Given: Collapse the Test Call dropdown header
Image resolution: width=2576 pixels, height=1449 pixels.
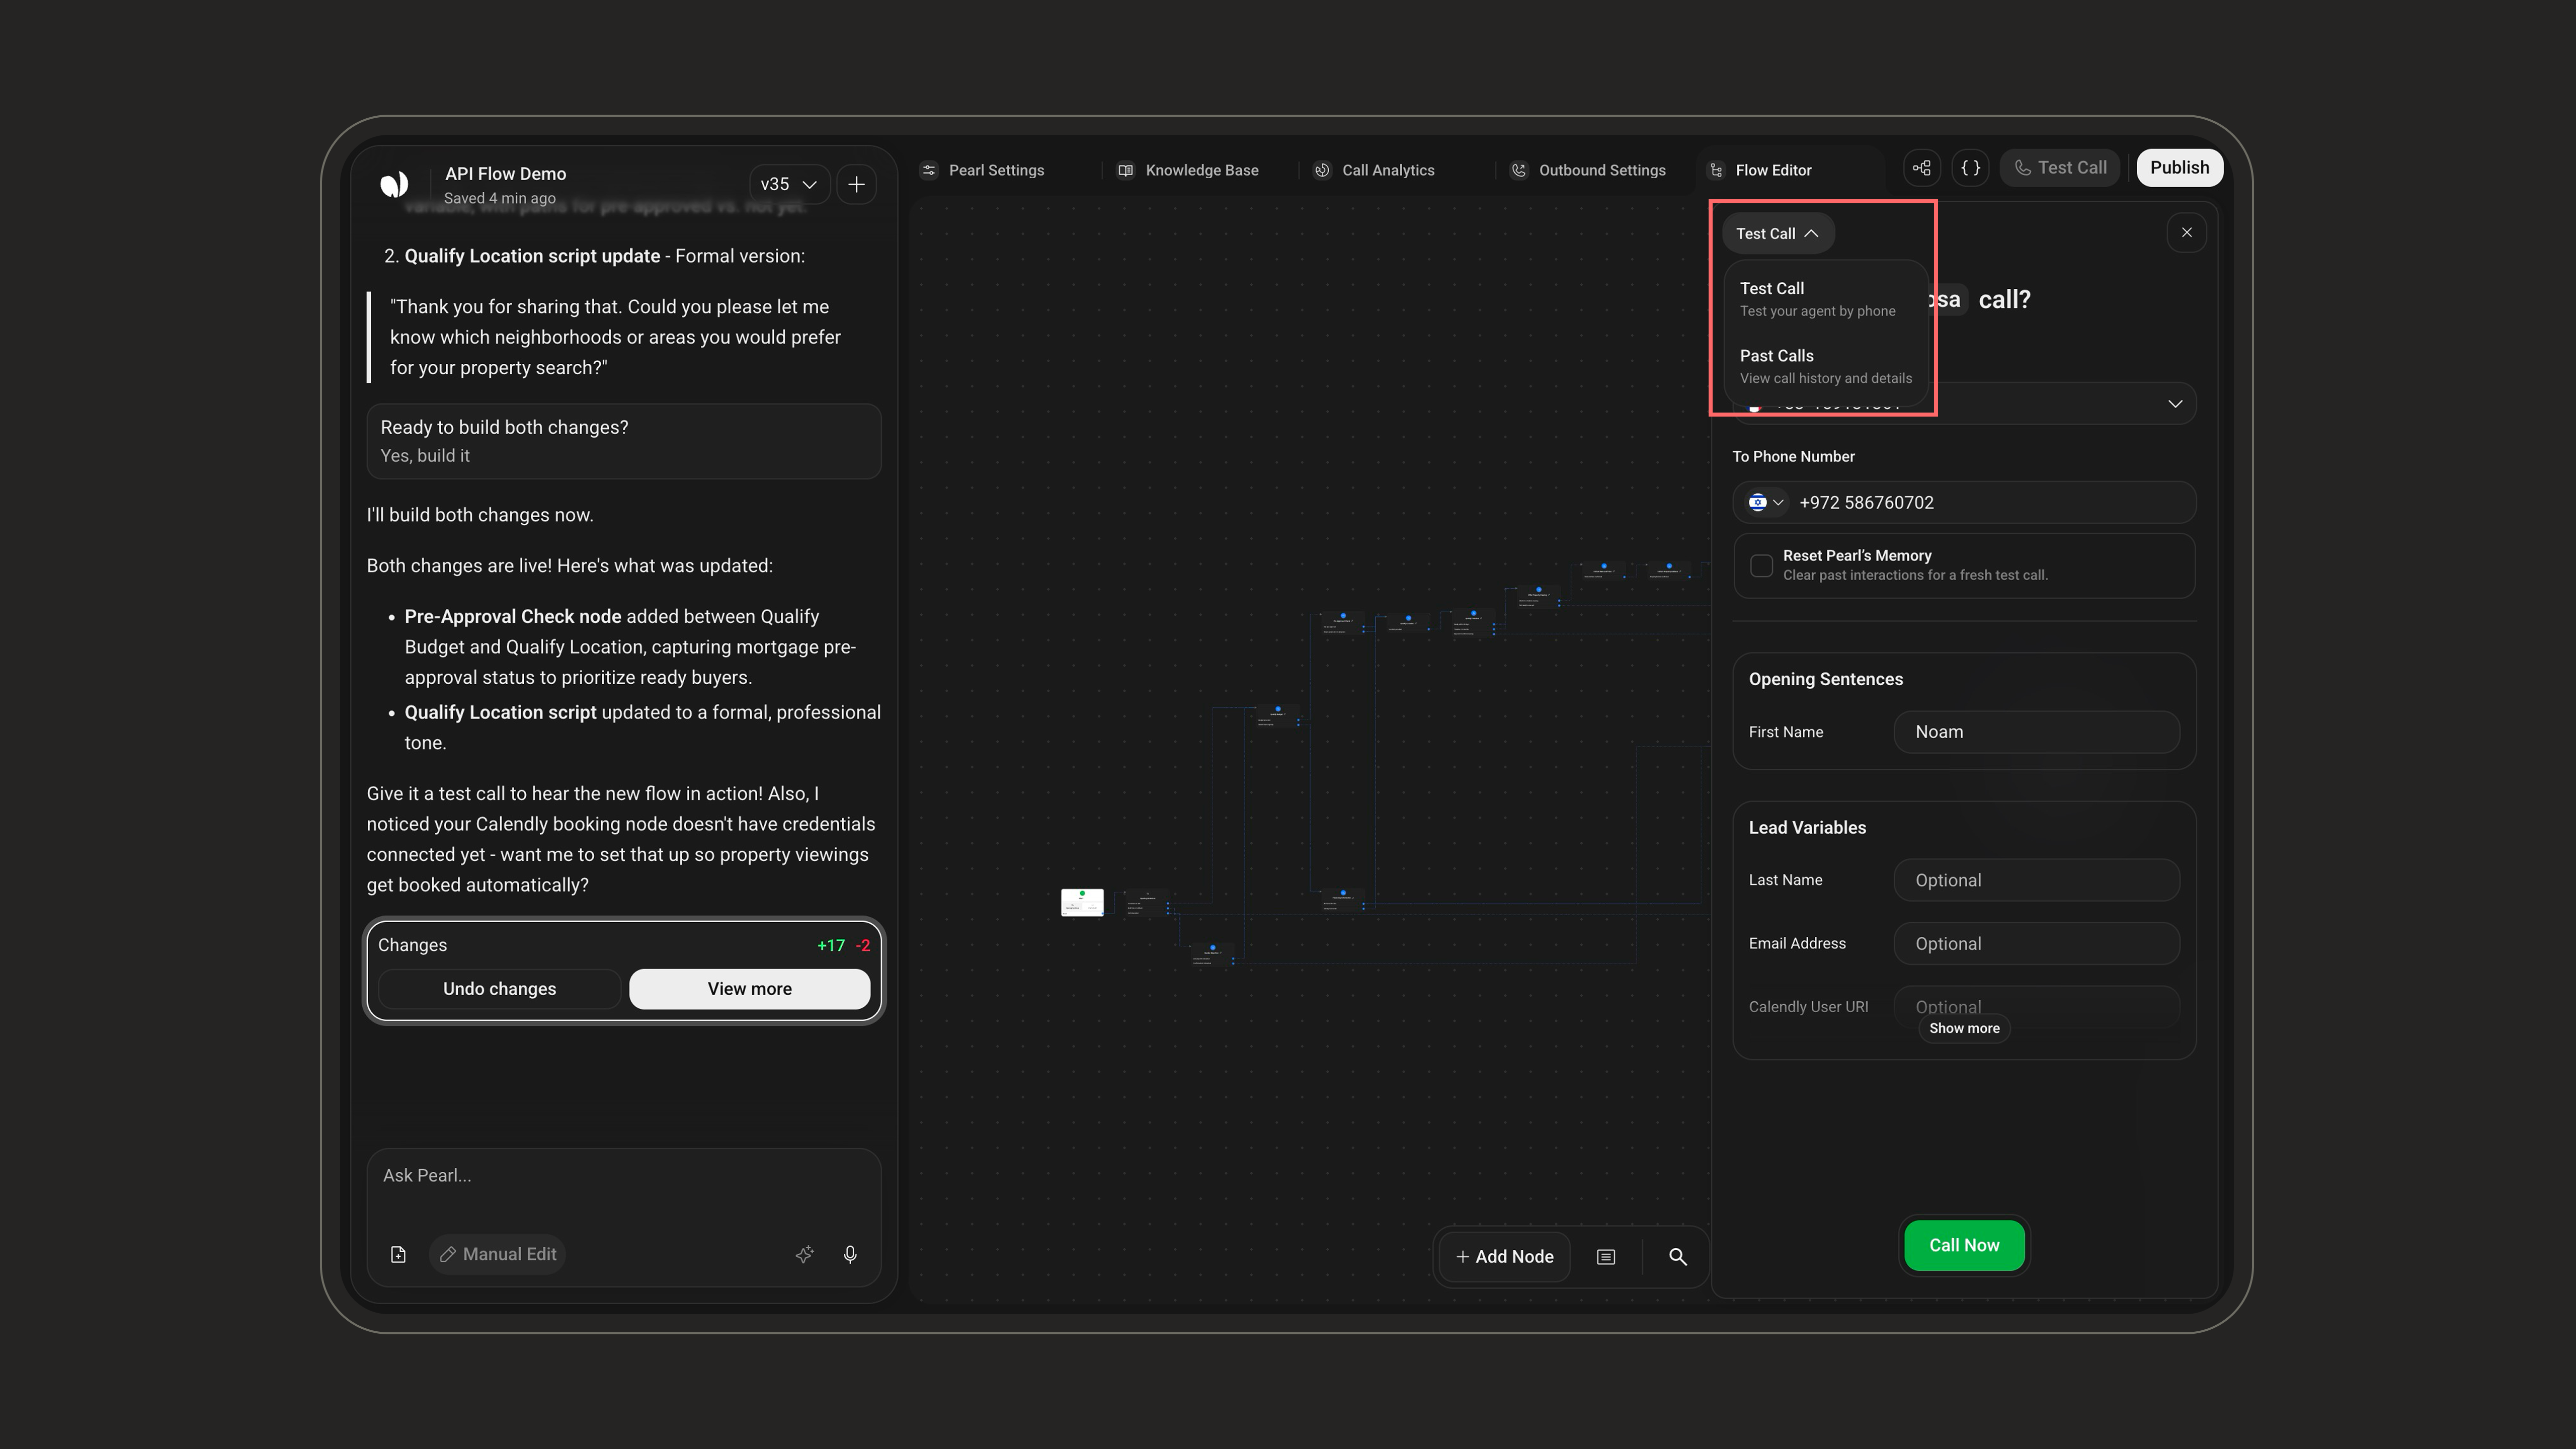Looking at the screenshot, I should coord(1777,233).
